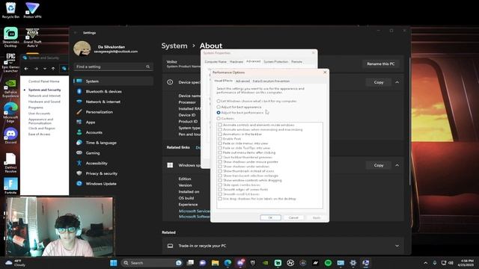The image size is (479, 269).
Task: Open Data Execution Prevention tab
Action: pyautogui.click(x=271, y=81)
